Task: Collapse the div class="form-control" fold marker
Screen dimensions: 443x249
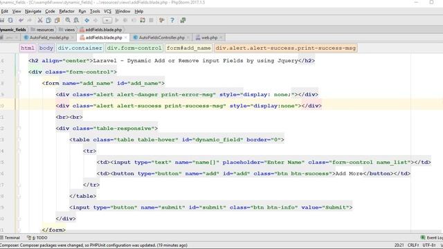Action: (19, 72)
